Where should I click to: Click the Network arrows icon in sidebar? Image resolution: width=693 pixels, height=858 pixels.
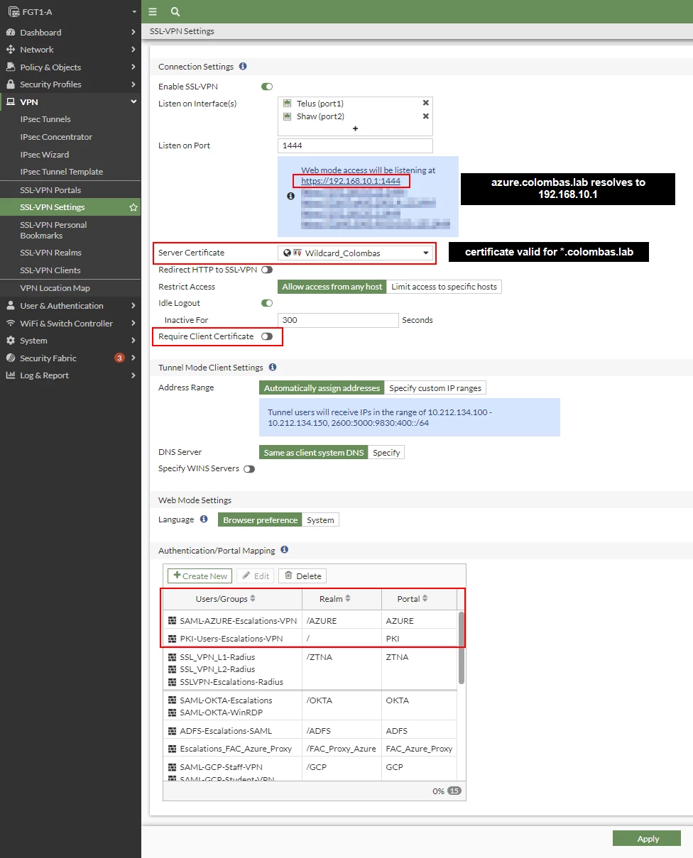point(11,50)
